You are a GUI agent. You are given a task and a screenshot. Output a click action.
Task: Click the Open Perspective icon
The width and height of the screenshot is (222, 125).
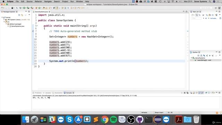(216, 8)
